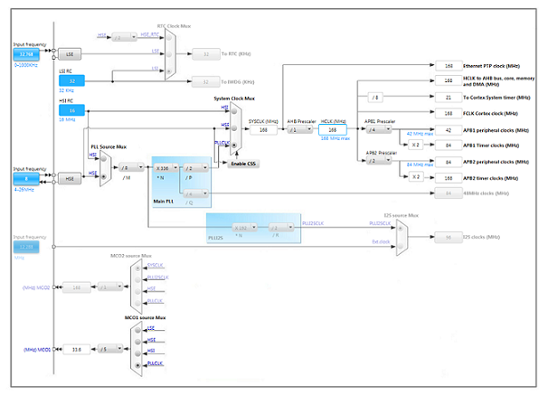Select HSI in System Clock Mux
548x395 pixels.
pyautogui.click(x=234, y=111)
